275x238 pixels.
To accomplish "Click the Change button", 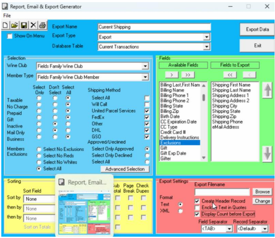I will (262, 201).
